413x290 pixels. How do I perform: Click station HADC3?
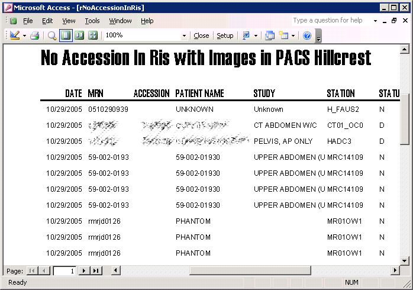pyautogui.click(x=339, y=141)
